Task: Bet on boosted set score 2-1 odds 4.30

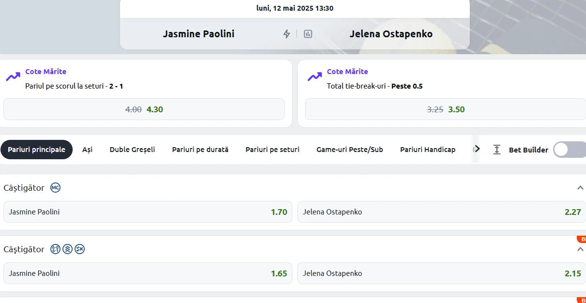Action: click(144, 109)
